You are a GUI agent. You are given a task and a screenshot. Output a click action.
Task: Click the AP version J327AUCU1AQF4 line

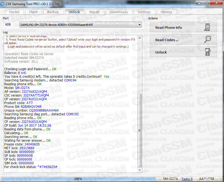26,92
